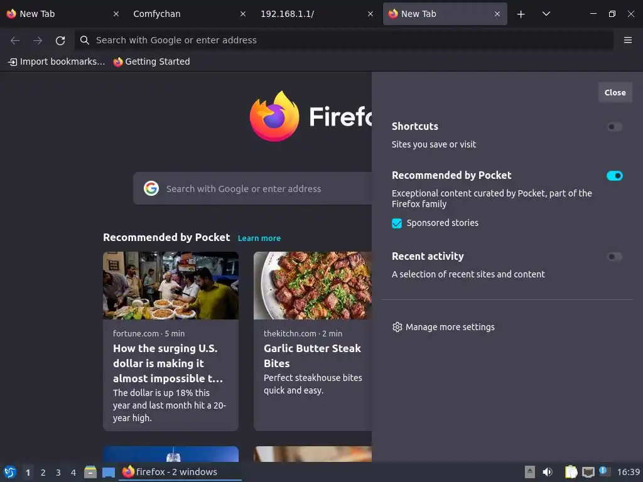Open a new tab with plus button

coord(521,14)
